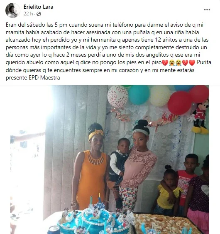This screenshot has width=220, height=234.
Task: Open the birthday party photo
Action: (110, 159)
